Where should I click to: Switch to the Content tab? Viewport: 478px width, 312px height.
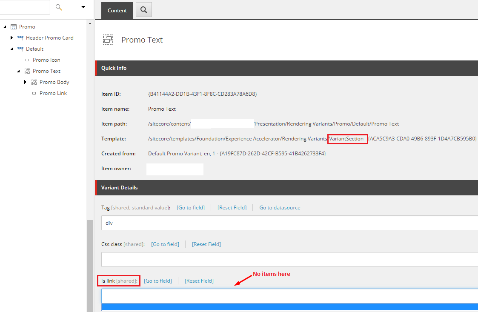pos(117,10)
